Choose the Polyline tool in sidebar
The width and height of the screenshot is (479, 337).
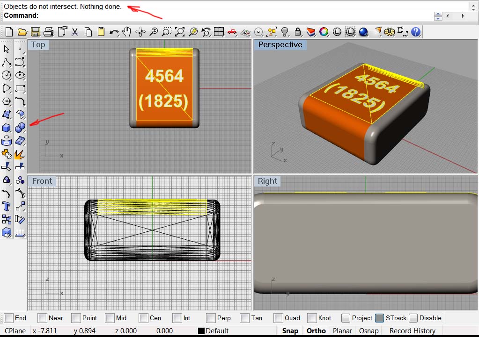[7, 62]
